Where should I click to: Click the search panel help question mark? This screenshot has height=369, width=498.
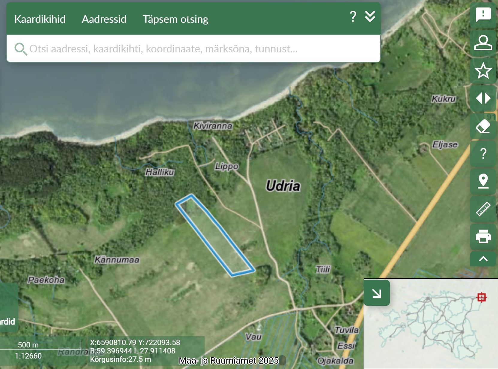353,17
